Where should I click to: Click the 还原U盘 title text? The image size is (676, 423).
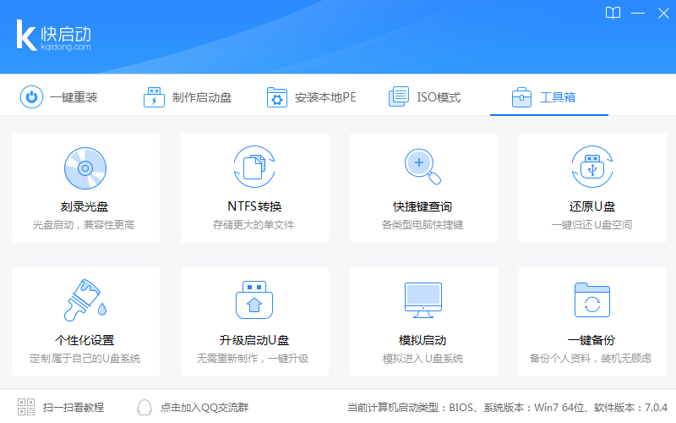pyautogui.click(x=592, y=206)
